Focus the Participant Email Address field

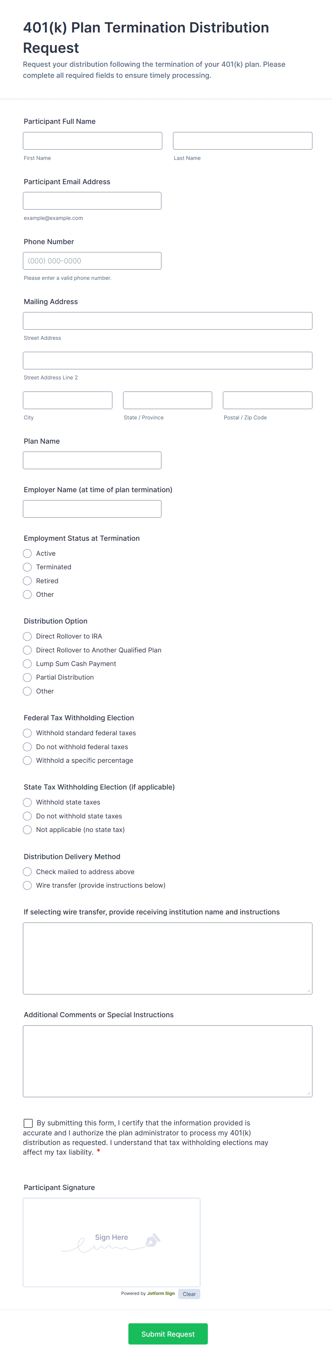coord(92,201)
